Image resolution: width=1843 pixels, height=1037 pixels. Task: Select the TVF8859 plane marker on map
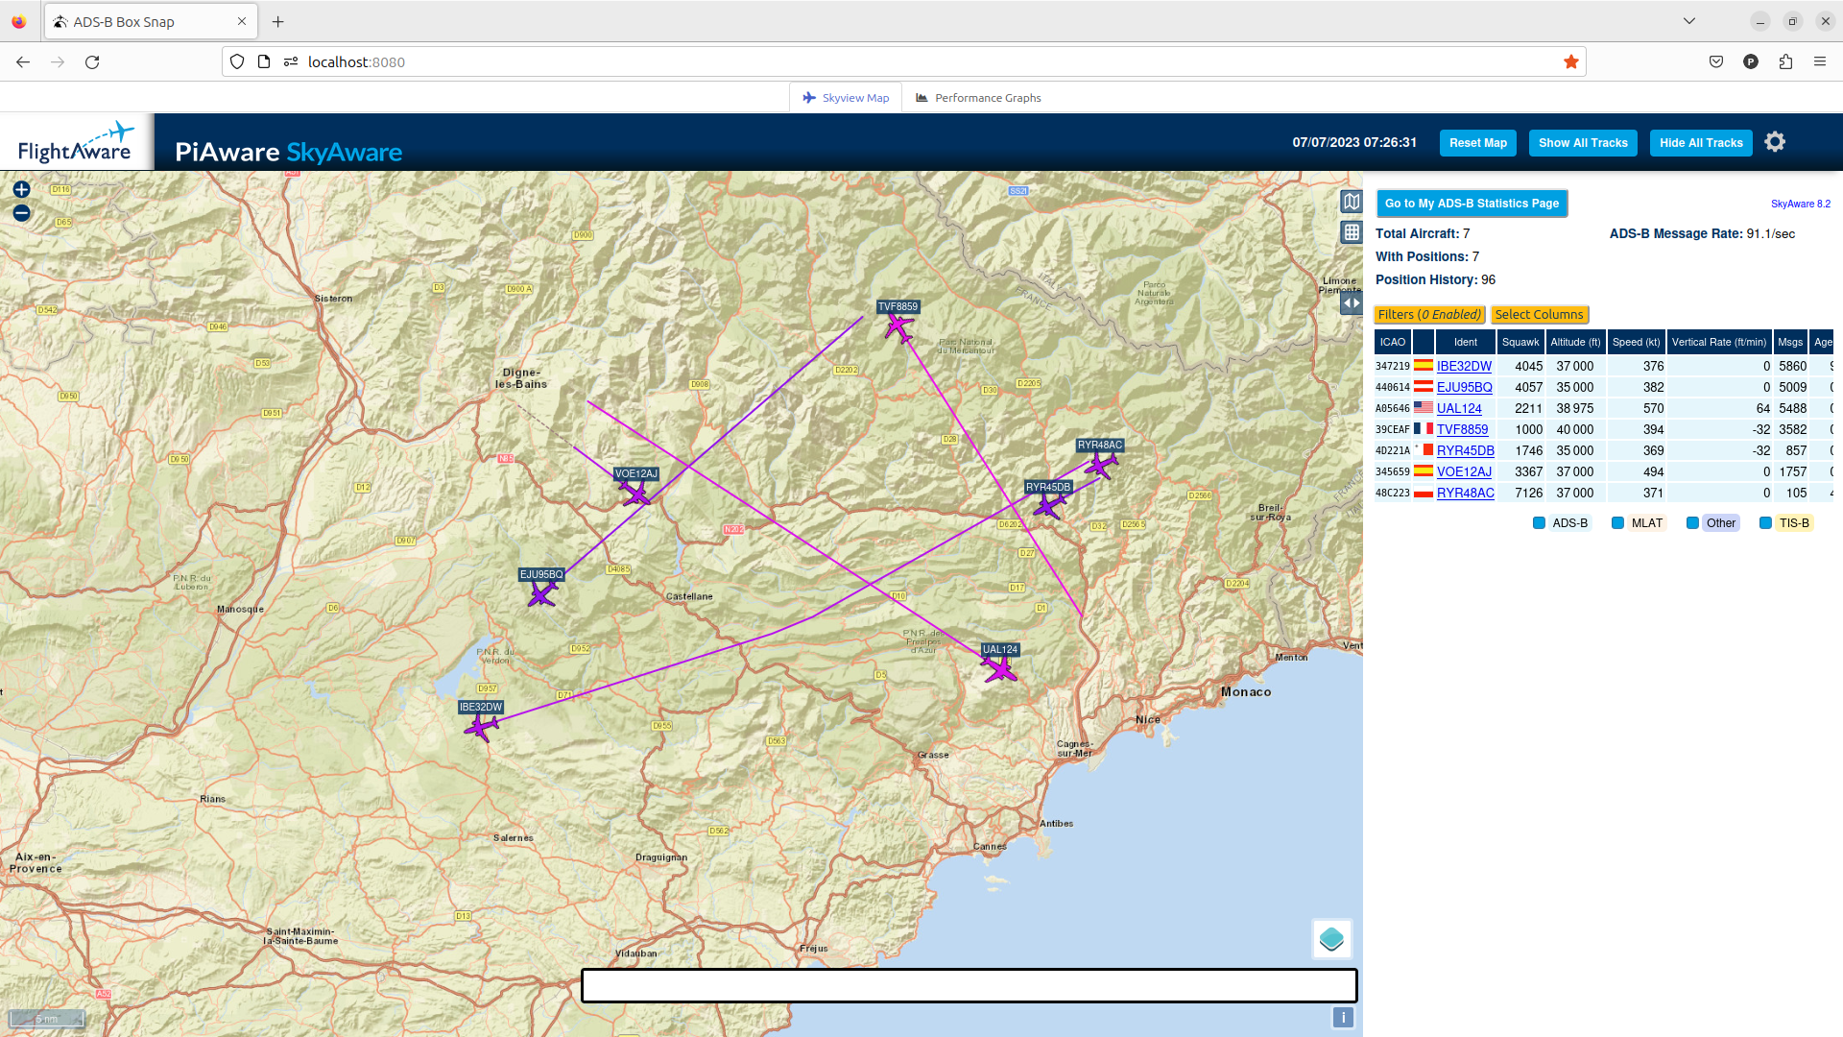(898, 328)
